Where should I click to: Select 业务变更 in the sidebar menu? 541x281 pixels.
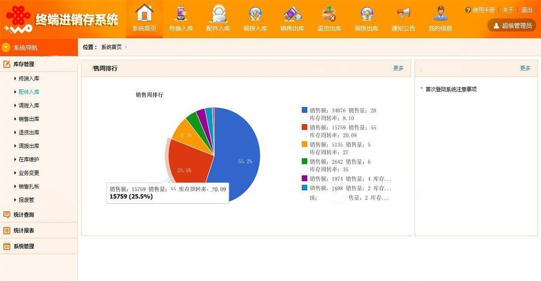click(29, 173)
